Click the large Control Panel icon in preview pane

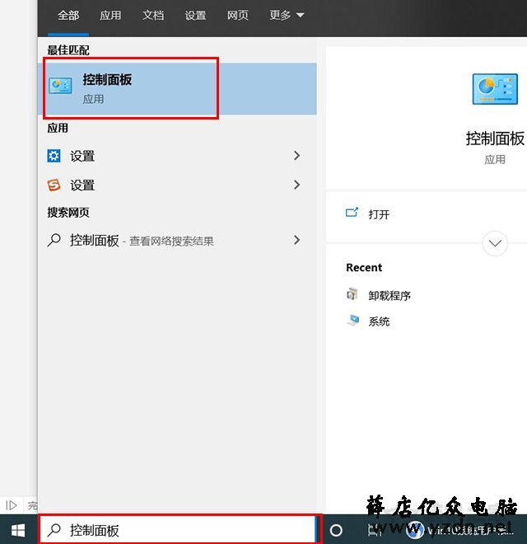495,89
